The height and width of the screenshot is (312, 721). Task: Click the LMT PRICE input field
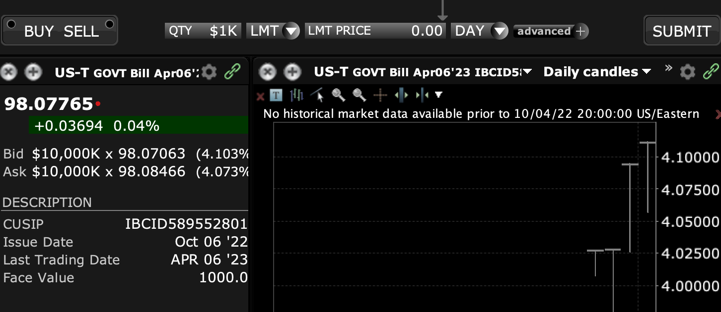375,31
